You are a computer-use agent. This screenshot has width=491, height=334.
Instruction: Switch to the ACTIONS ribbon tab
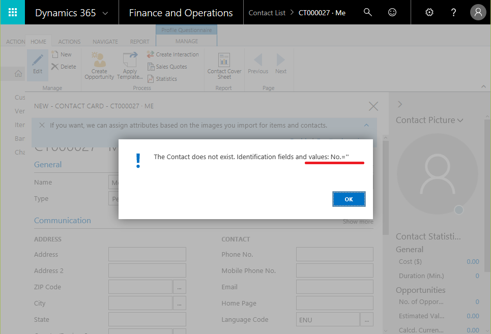click(69, 42)
